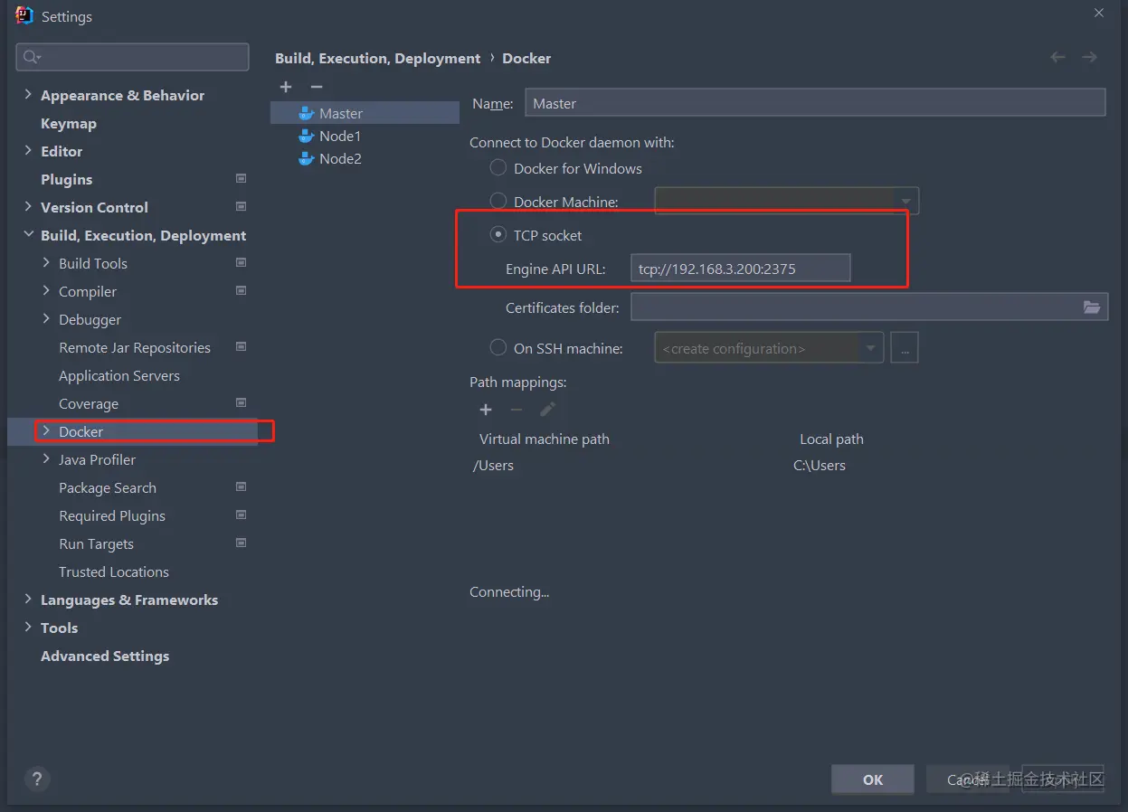Open Remote Jar Repositories settings
Screen dimensions: 1128x812
tap(135, 347)
